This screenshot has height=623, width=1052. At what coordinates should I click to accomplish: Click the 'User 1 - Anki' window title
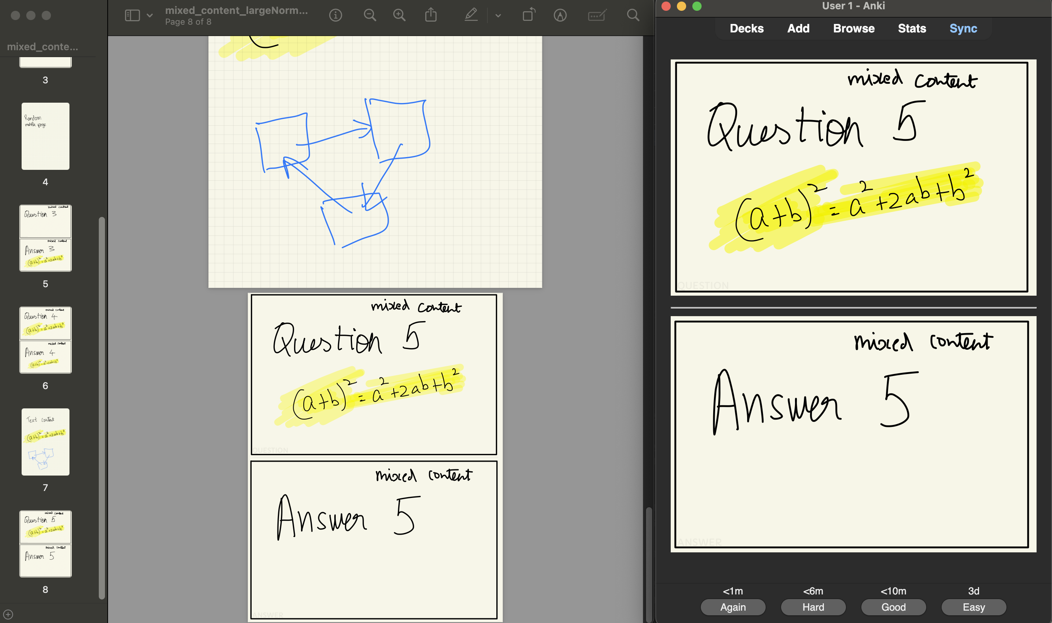853,6
